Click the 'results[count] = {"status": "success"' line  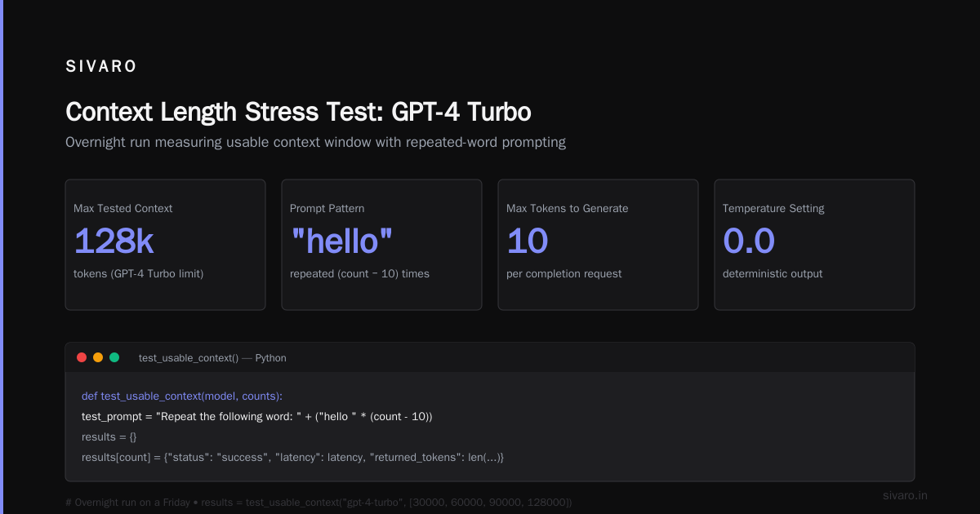click(x=292, y=457)
